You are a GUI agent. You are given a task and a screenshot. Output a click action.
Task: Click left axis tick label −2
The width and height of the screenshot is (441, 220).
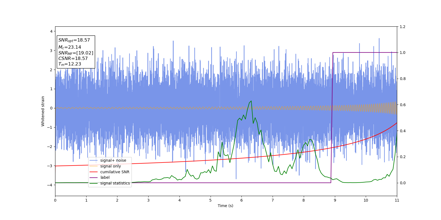coord(50,147)
